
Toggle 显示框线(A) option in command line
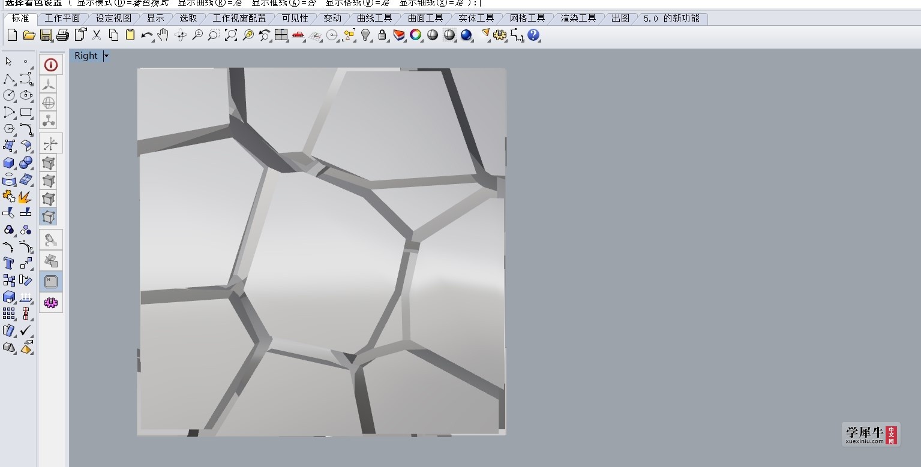tap(283, 3)
